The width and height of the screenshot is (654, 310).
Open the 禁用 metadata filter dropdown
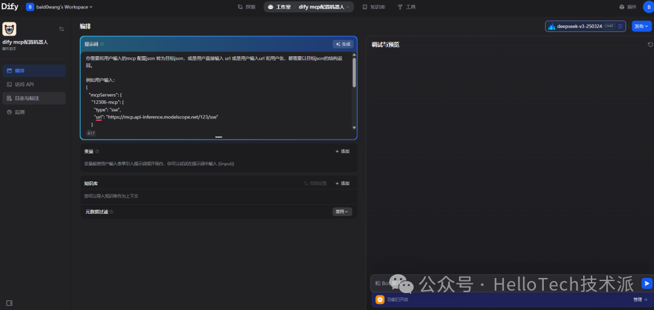pos(342,212)
